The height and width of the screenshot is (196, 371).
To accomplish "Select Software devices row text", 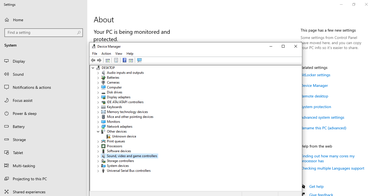I will pyautogui.click(x=119, y=151).
